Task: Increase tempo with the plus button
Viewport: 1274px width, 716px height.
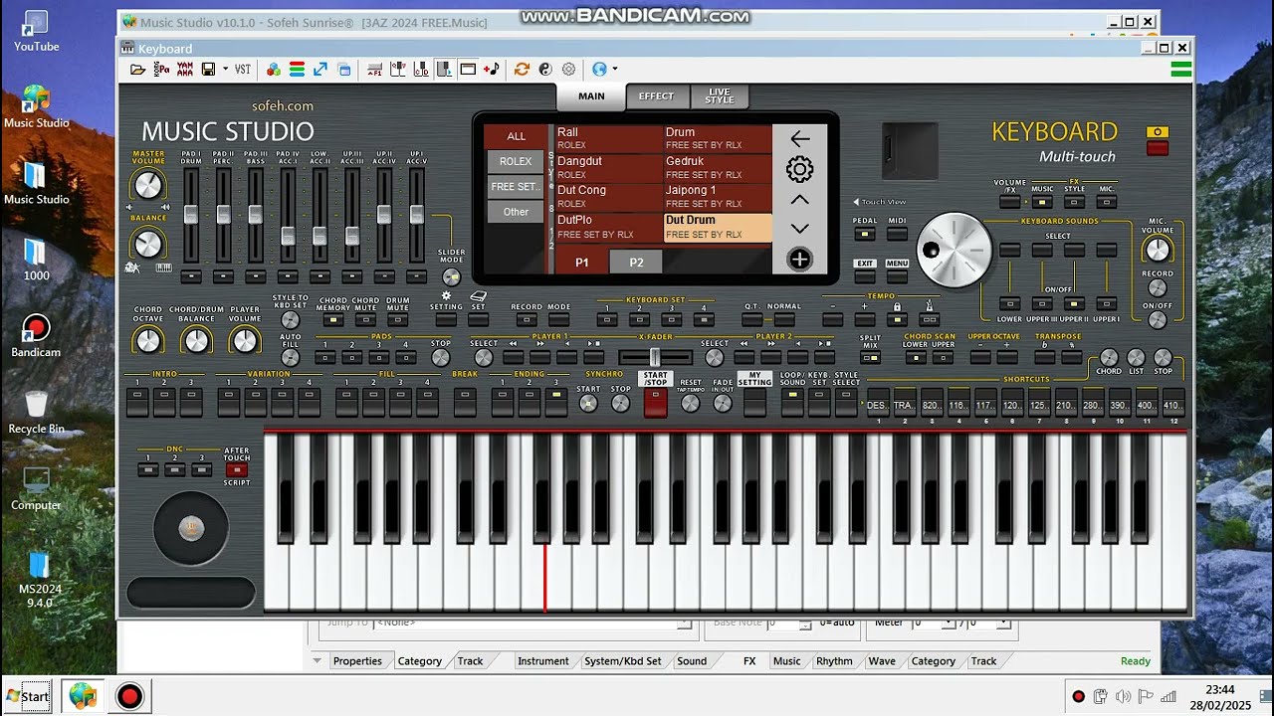Action: pos(865,320)
